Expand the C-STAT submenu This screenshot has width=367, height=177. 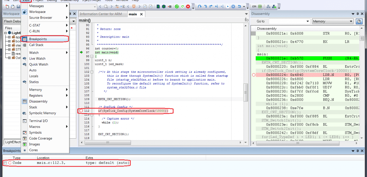pyautogui.click(x=45, y=25)
